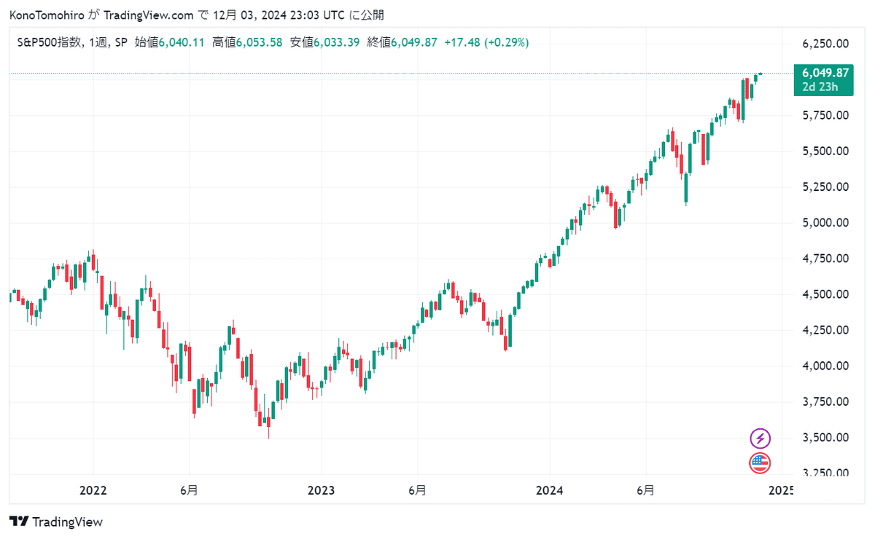
Task: Click the 高値 high value 6,053.58
Action: point(259,43)
